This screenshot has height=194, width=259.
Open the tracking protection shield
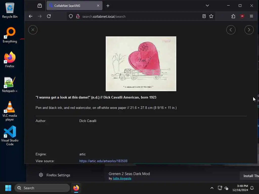[x=71, y=16]
